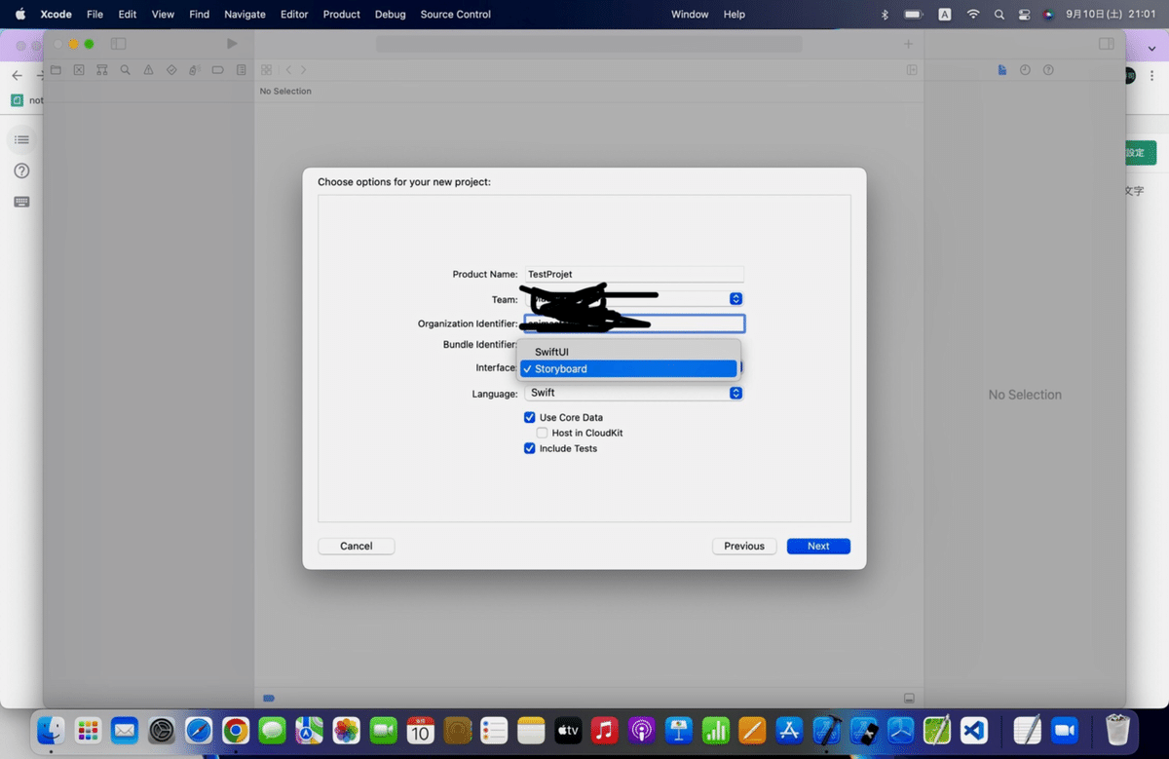Open the File menu
The height and width of the screenshot is (759, 1169).
94,15
